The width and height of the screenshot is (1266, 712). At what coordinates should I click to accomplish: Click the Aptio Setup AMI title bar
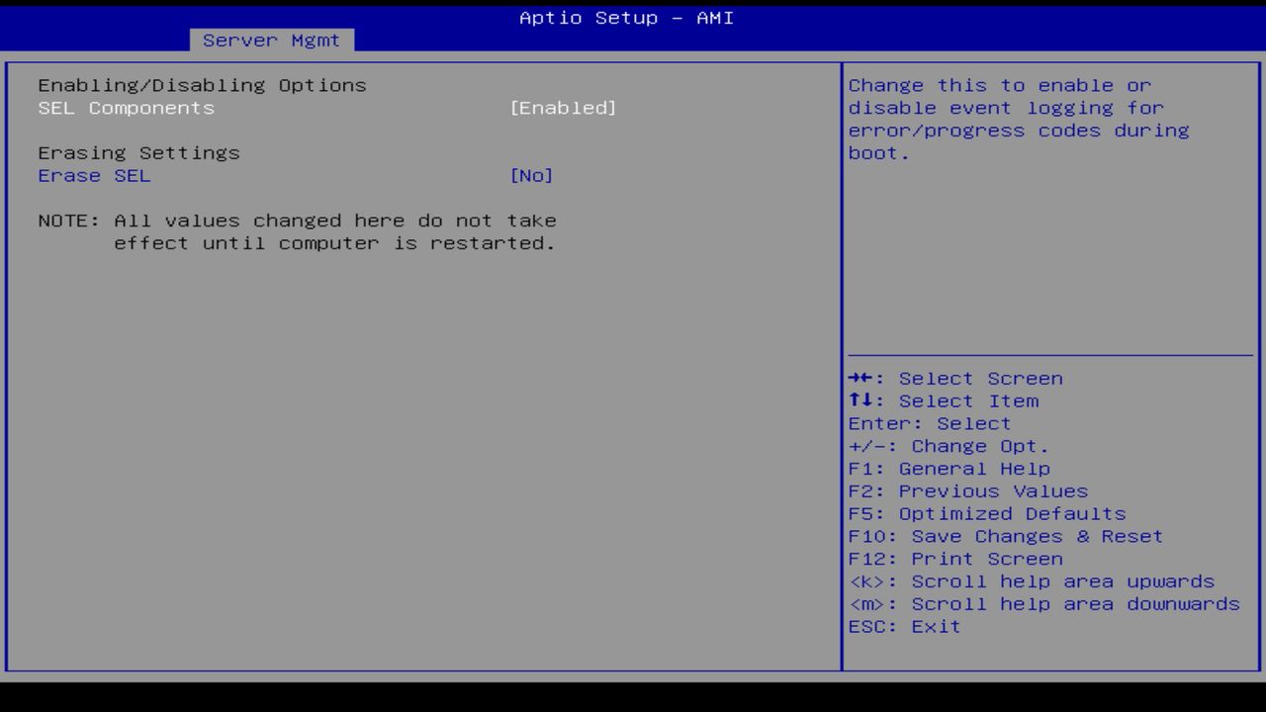pos(625,17)
